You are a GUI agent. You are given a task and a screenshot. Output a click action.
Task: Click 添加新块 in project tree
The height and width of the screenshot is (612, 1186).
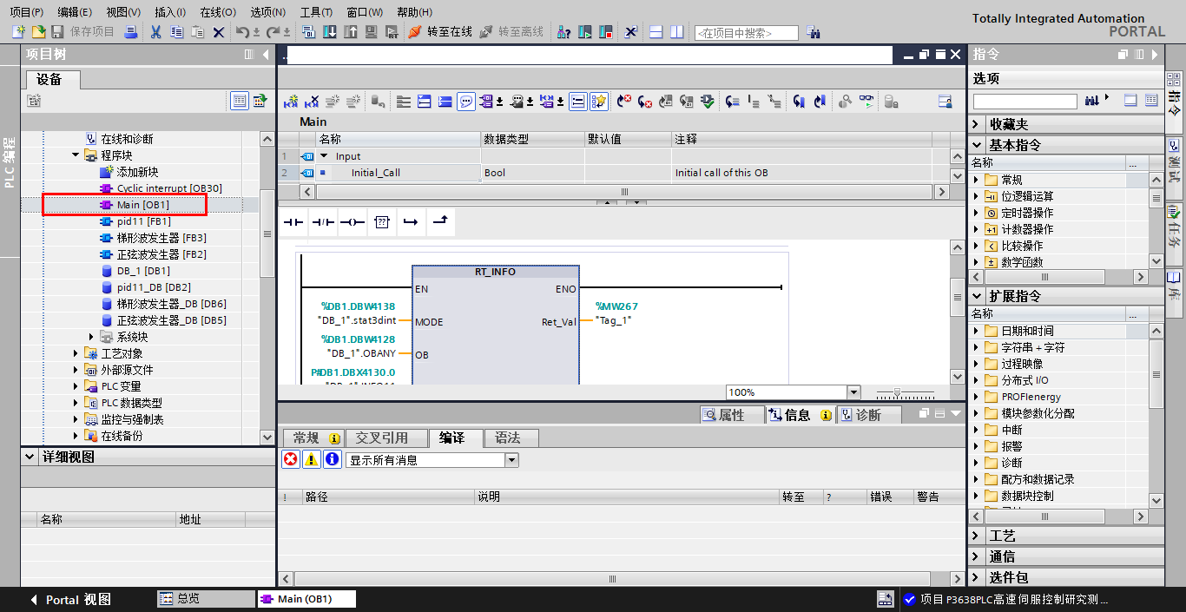(x=137, y=172)
